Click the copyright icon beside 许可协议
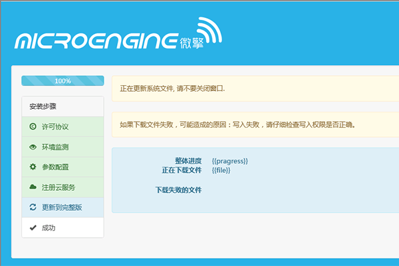The width and height of the screenshot is (399, 266). pyautogui.click(x=33, y=126)
